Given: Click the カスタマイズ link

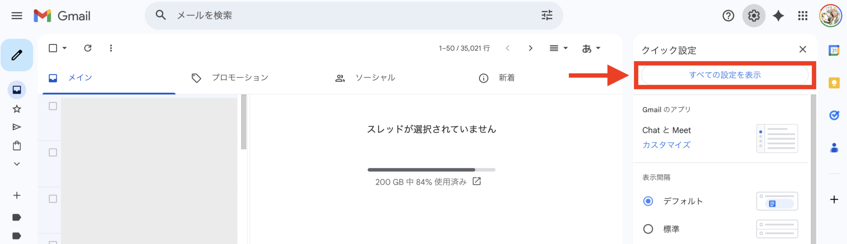Looking at the screenshot, I should pyautogui.click(x=666, y=145).
